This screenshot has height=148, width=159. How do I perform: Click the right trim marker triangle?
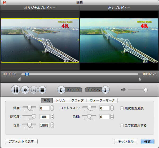[140, 79]
